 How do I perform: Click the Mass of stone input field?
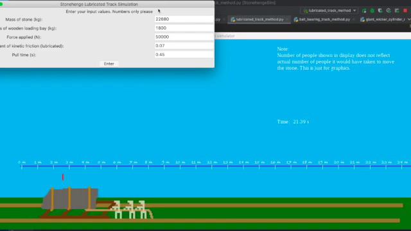(184, 19)
